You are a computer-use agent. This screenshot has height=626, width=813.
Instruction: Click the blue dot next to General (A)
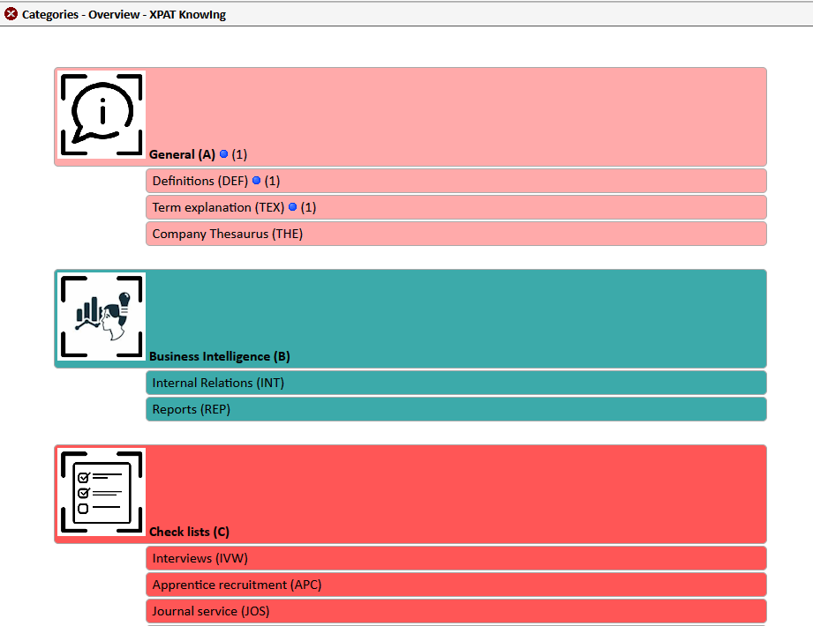[x=224, y=153]
